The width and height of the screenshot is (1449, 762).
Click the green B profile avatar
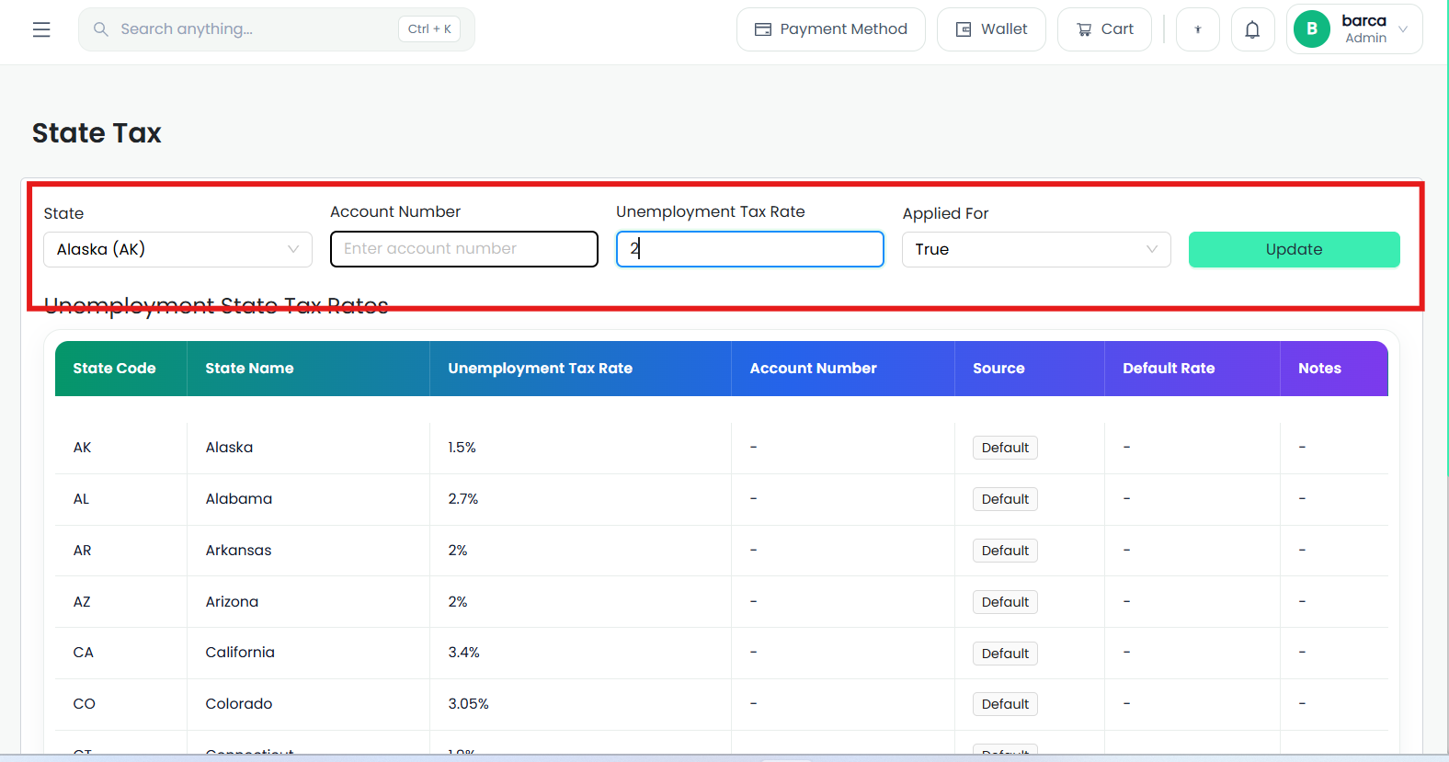(1312, 29)
